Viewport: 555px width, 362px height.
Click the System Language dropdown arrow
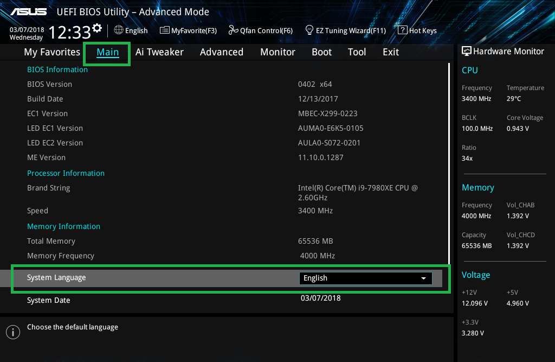tap(423, 278)
